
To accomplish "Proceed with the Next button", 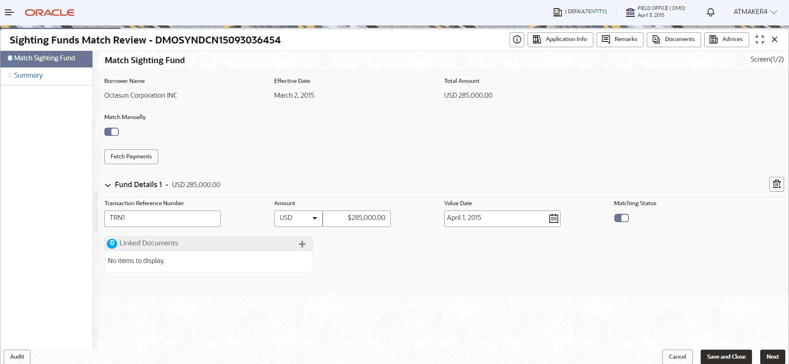I will [x=773, y=357].
